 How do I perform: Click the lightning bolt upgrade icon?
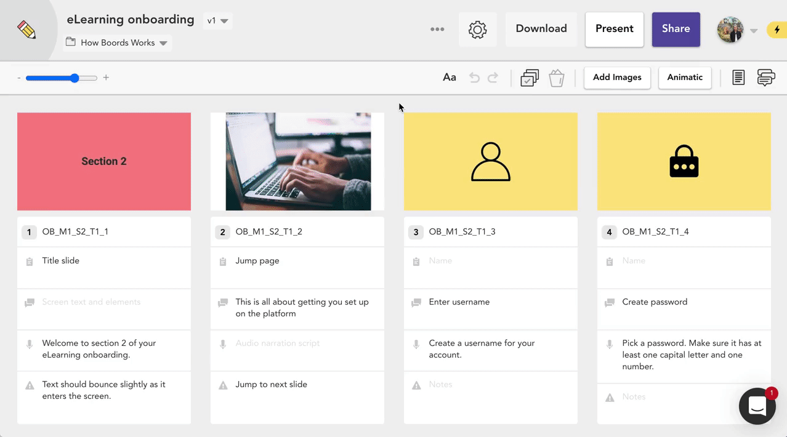point(777,29)
